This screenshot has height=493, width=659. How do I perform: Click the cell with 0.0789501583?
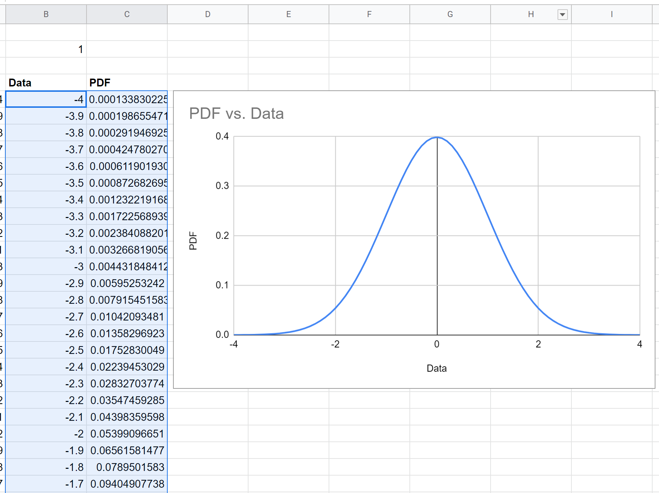pos(127,467)
